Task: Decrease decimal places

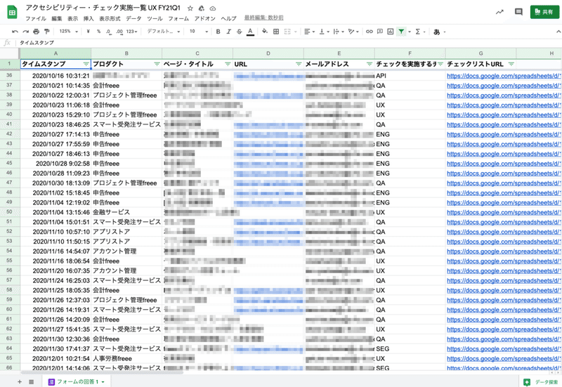Action: [x=109, y=32]
